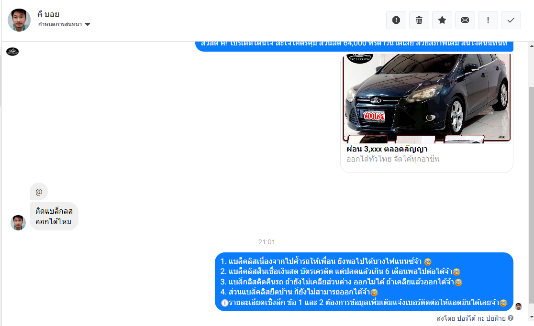
Task: Expand กำหนดการสนทนา dropdown arrow
Action: (x=88, y=24)
